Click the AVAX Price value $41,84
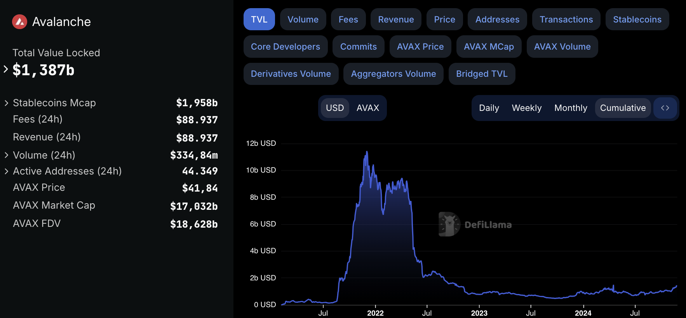Viewport: 686px width, 318px height. (200, 188)
